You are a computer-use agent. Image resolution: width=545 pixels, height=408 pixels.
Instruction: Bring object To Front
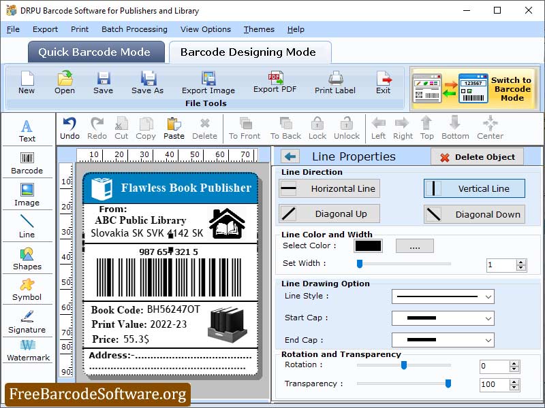tap(245, 129)
